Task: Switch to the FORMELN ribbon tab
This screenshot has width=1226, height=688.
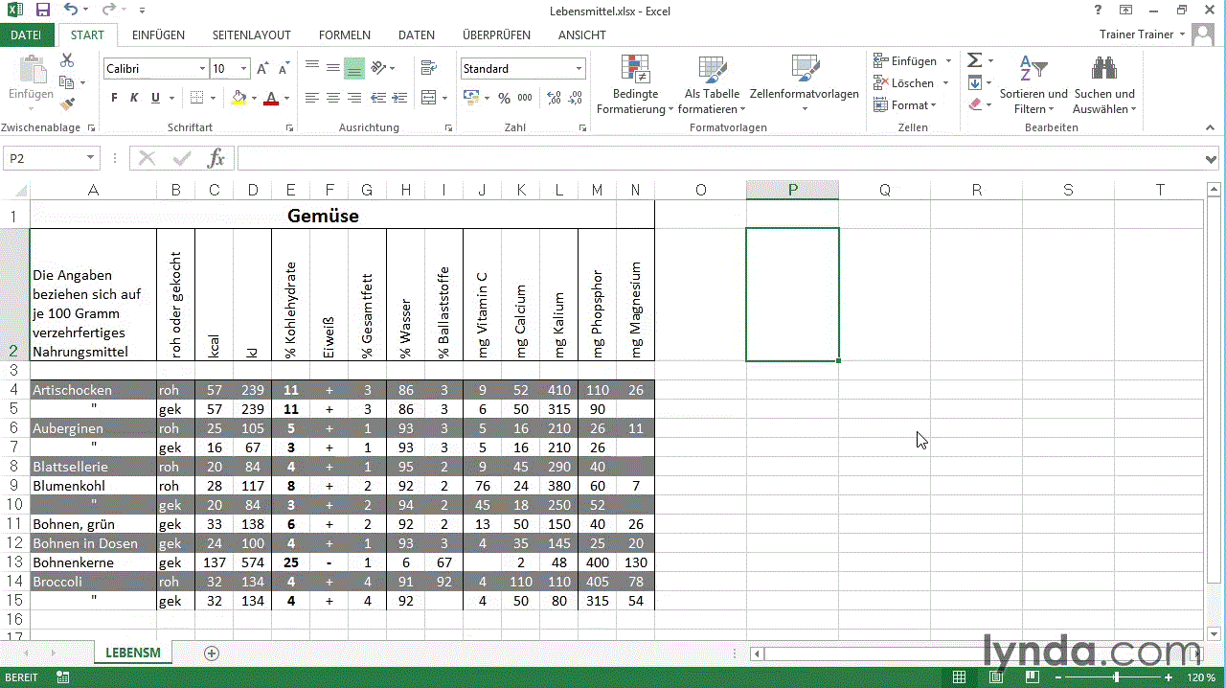Action: pyautogui.click(x=344, y=35)
